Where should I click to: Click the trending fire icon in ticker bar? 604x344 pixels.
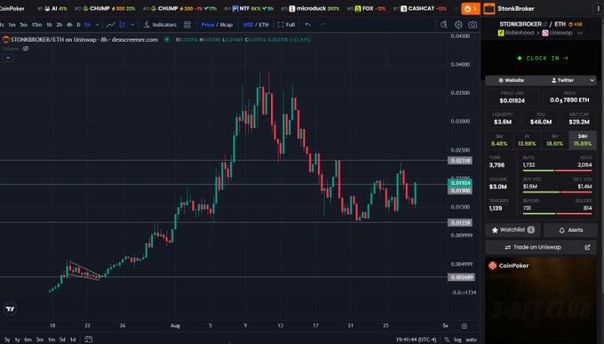467,9
